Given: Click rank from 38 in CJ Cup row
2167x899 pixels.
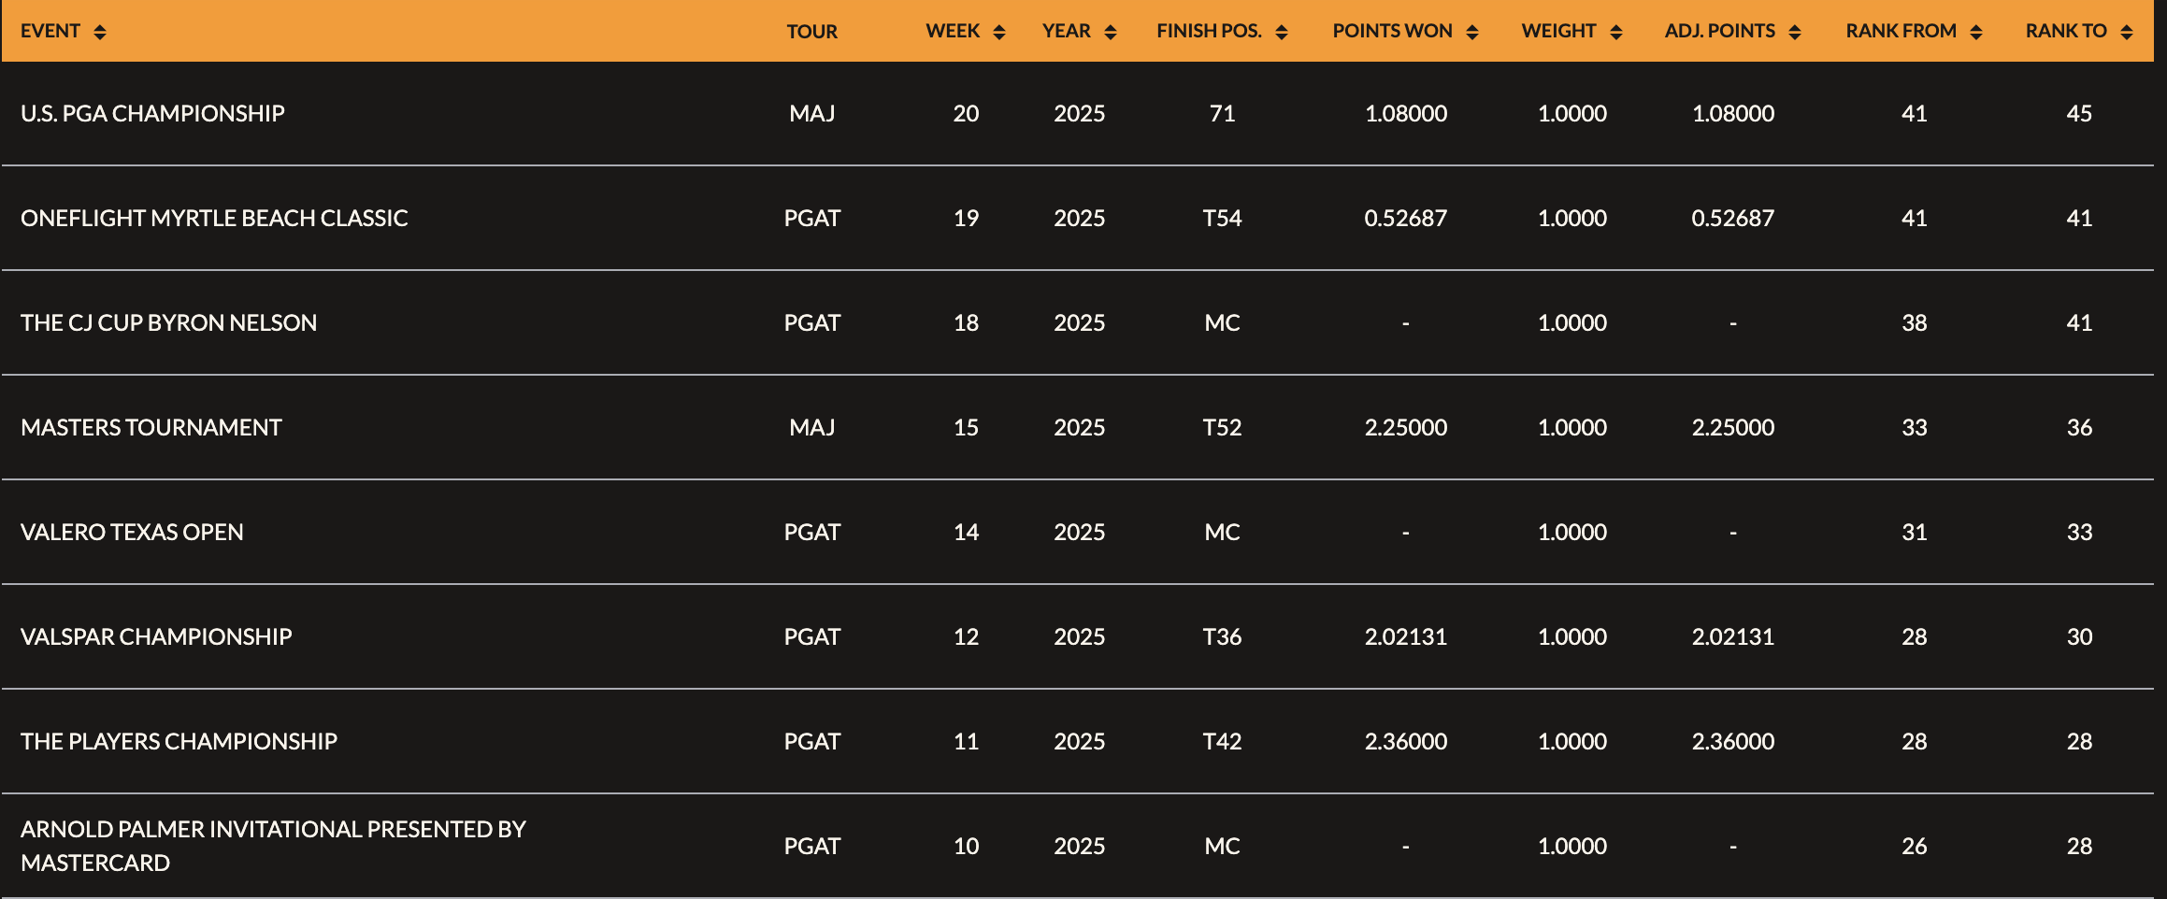Looking at the screenshot, I should point(1915,322).
